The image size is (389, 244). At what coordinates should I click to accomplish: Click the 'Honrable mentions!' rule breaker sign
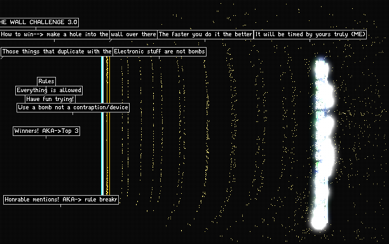click(x=61, y=200)
